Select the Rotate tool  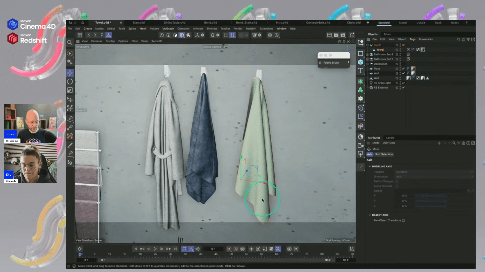pyautogui.click(x=70, y=82)
